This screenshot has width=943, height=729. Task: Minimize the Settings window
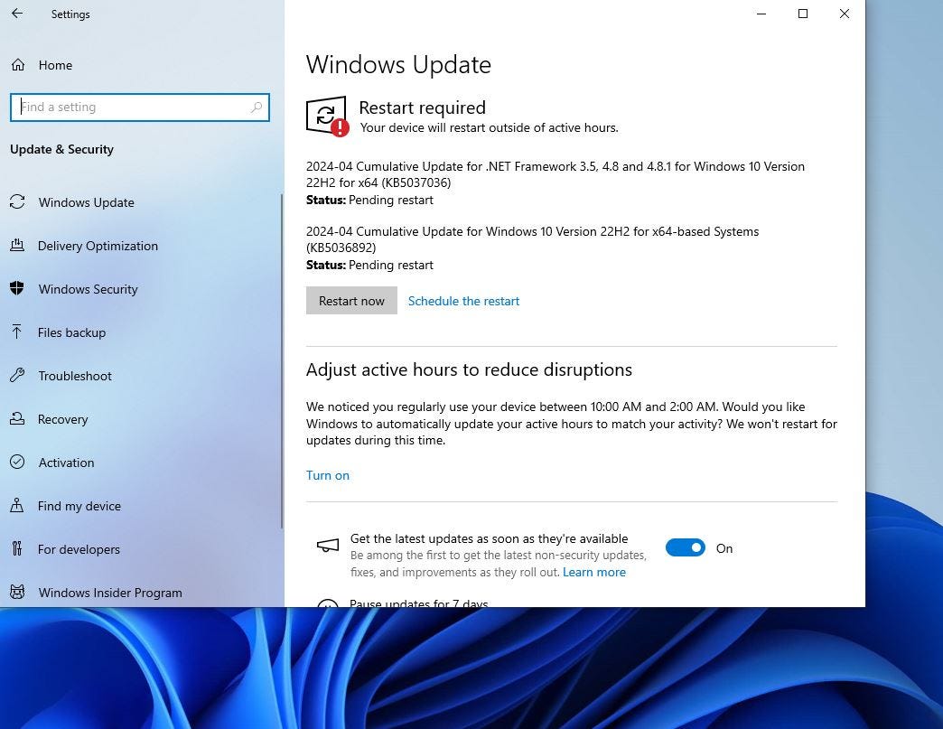[761, 14]
